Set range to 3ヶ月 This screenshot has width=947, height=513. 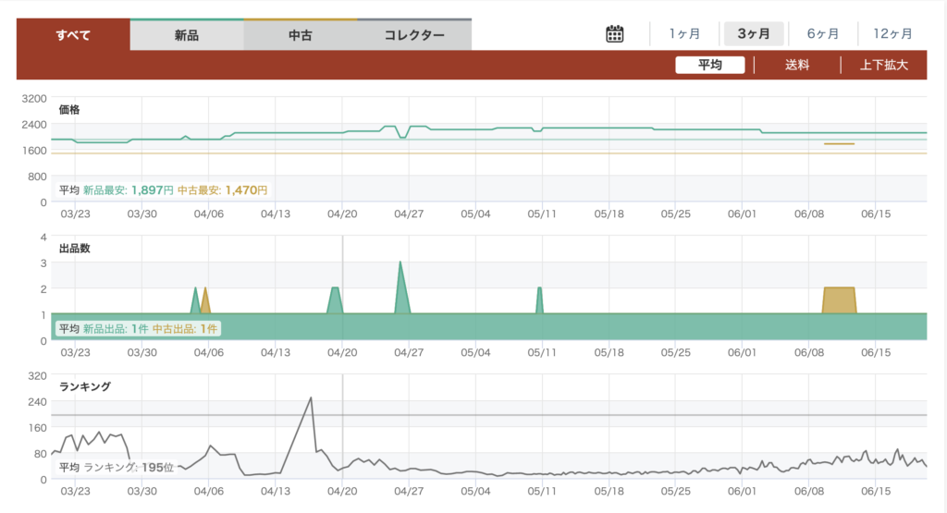[754, 34]
